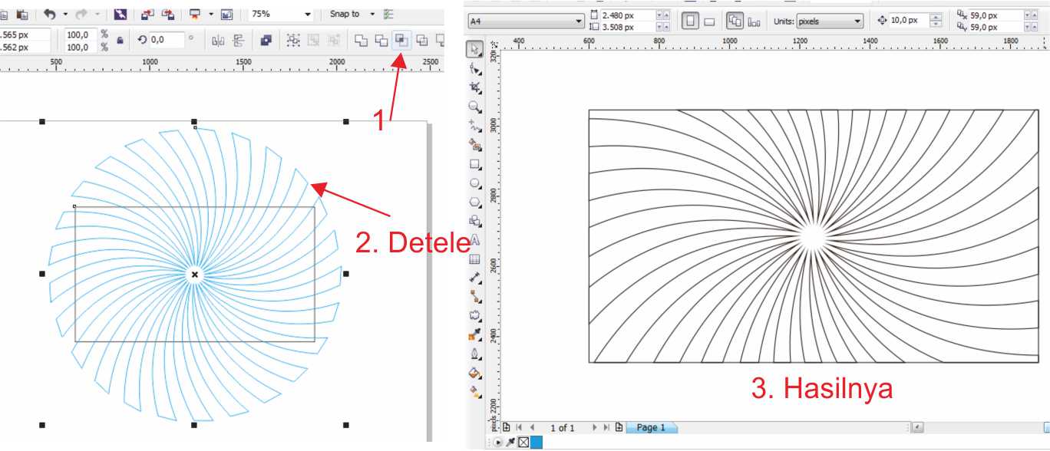Viewport: 1050px width, 451px height.
Task: Open the Units pixels dropdown
Action: click(858, 21)
